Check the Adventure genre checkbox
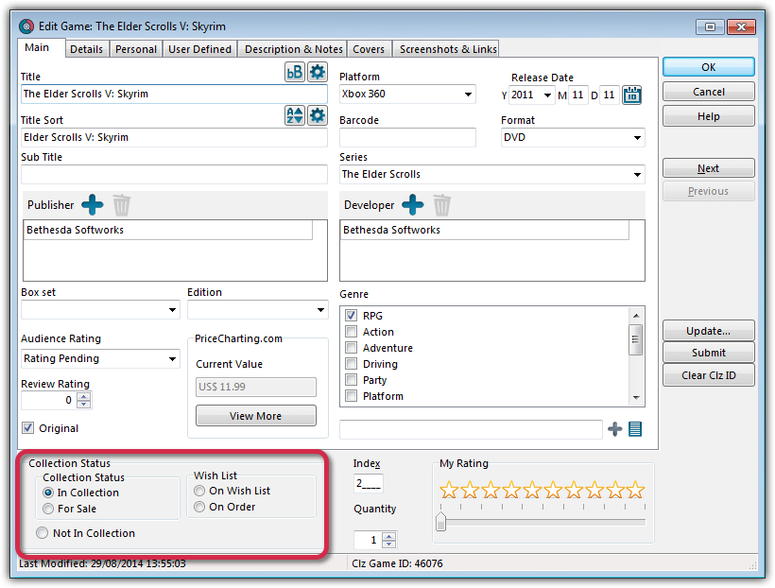This screenshot has height=588, width=775. [x=351, y=348]
